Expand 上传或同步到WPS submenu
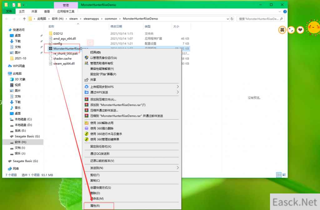This screenshot has width=320, height=210. (178, 87)
